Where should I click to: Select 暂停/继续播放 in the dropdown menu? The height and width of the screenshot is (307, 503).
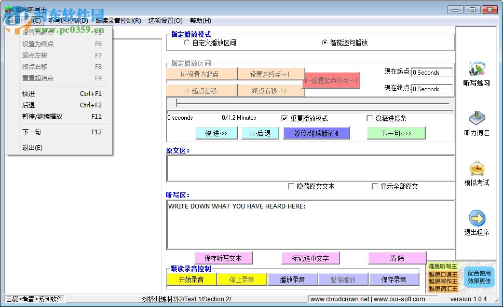43,117
